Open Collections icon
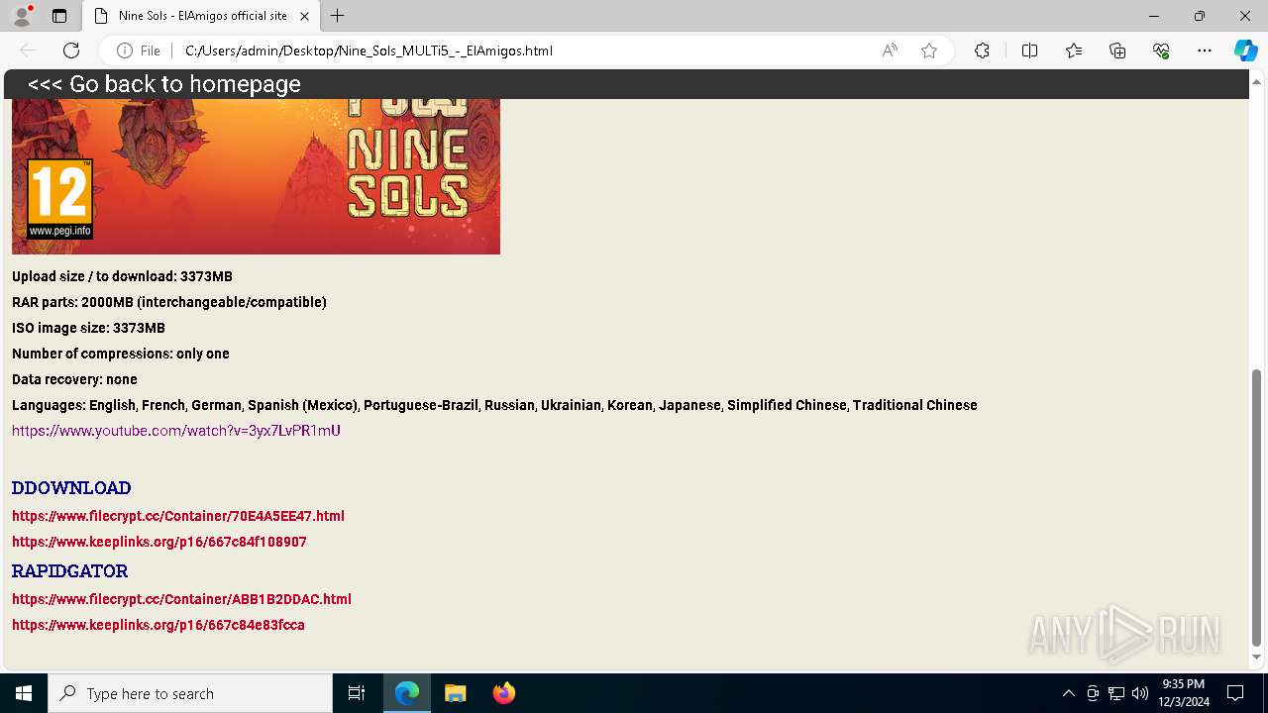The height and width of the screenshot is (713, 1268). point(1117,51)
